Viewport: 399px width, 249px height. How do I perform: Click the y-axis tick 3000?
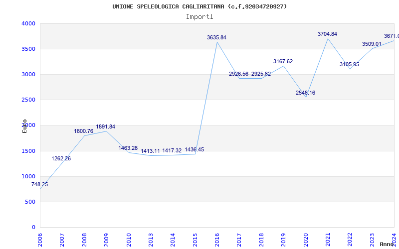(28, 74)
